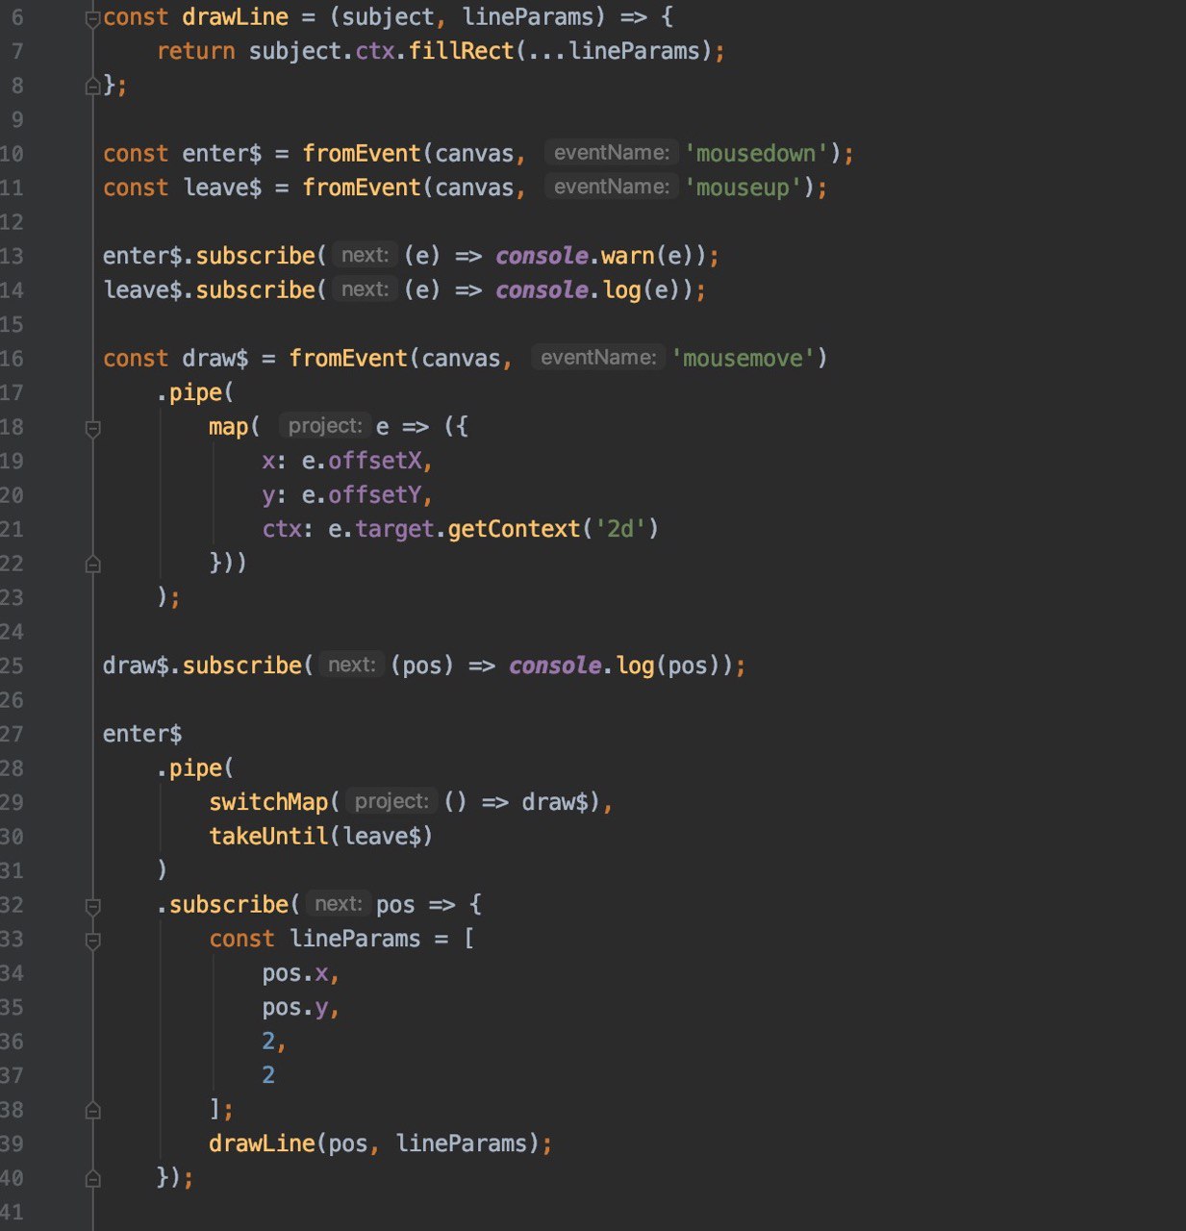
Task: Click the fold end marker on line 8
Action: tap(93, 87)
